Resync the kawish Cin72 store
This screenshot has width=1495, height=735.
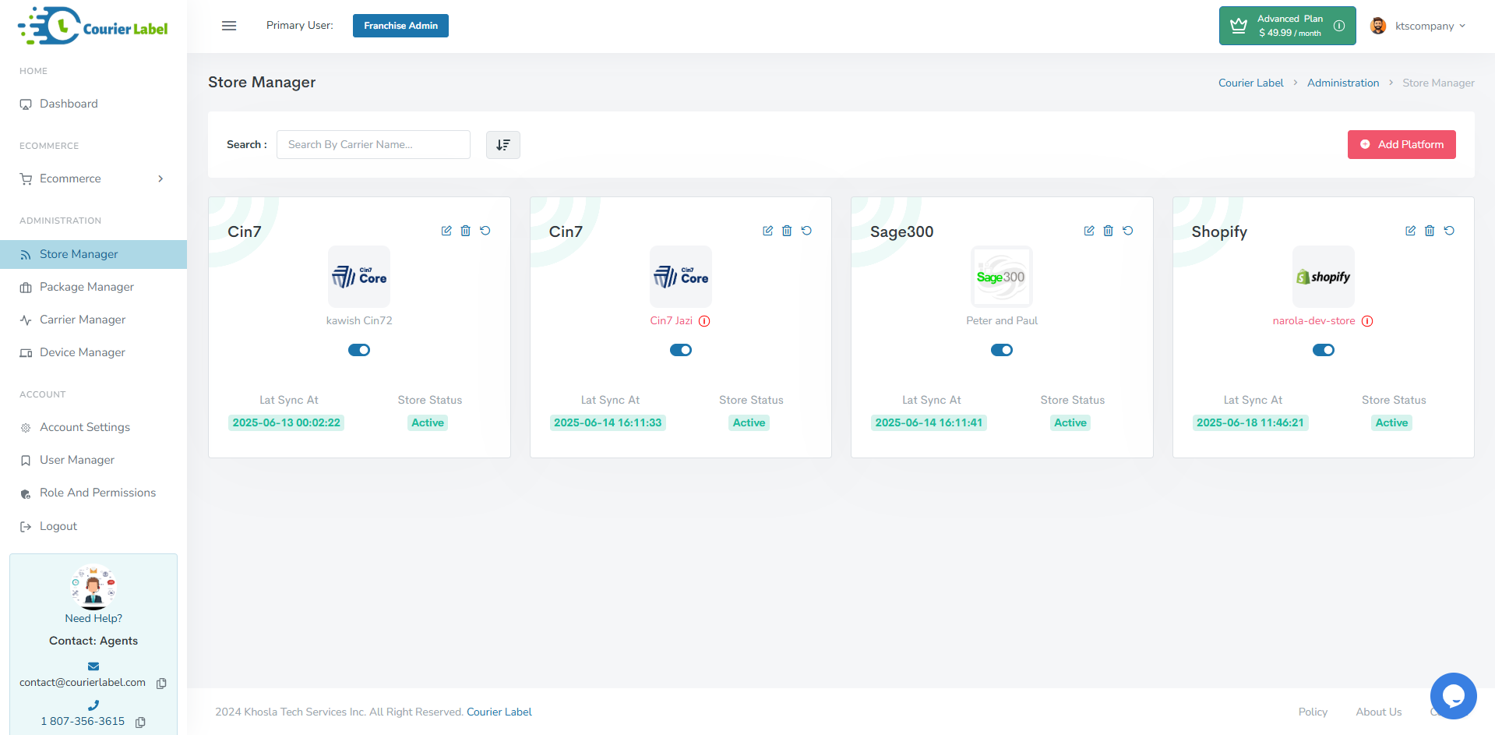click(x=485, y=231)
